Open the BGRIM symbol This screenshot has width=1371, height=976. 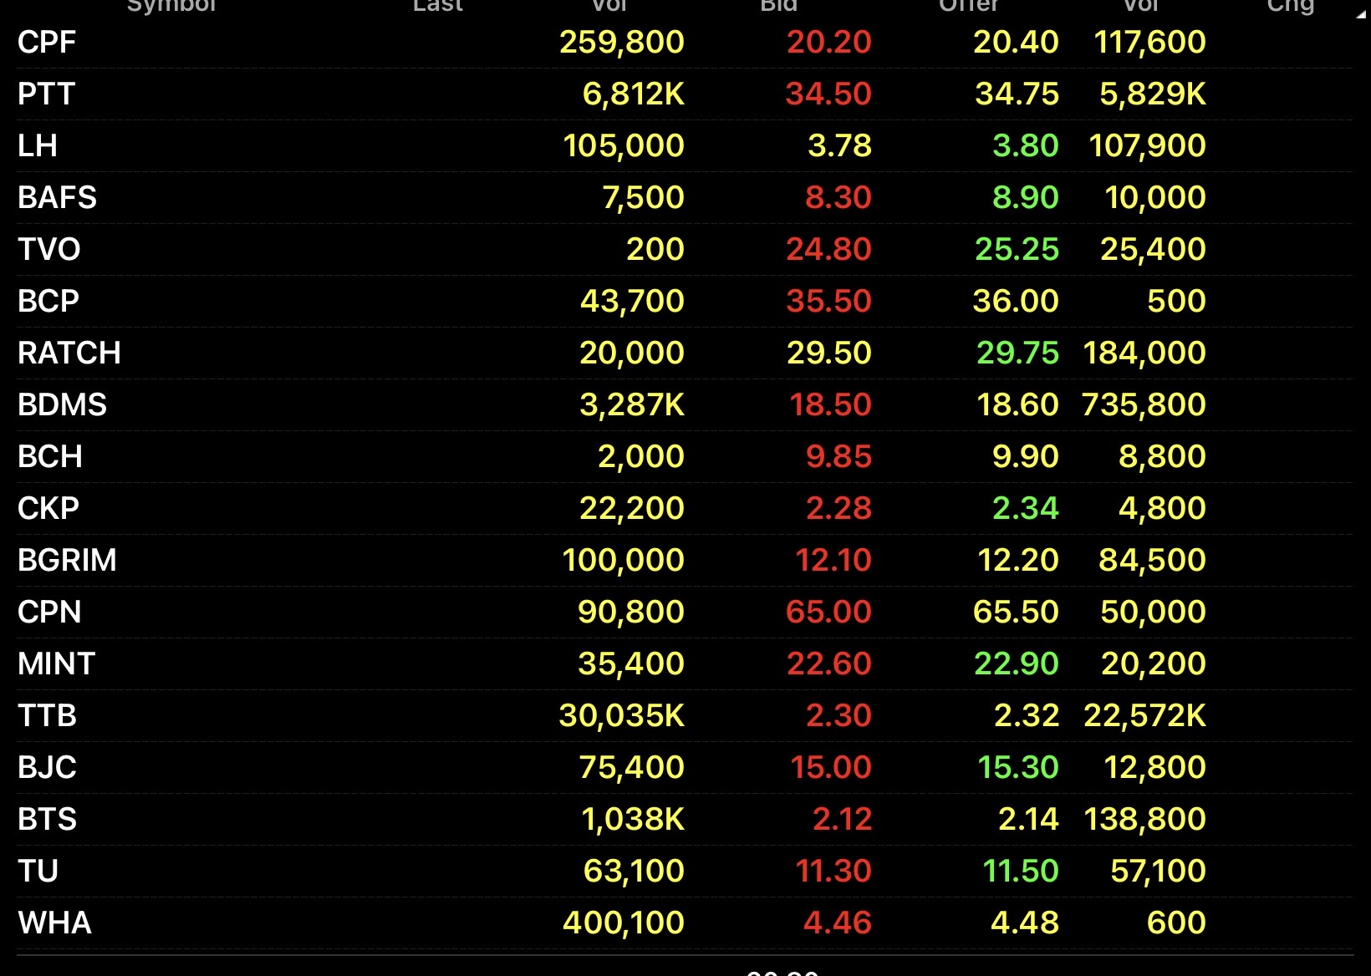68,560
